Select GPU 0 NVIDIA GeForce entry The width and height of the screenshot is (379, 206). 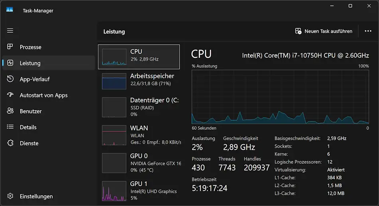tap(139, 163)
